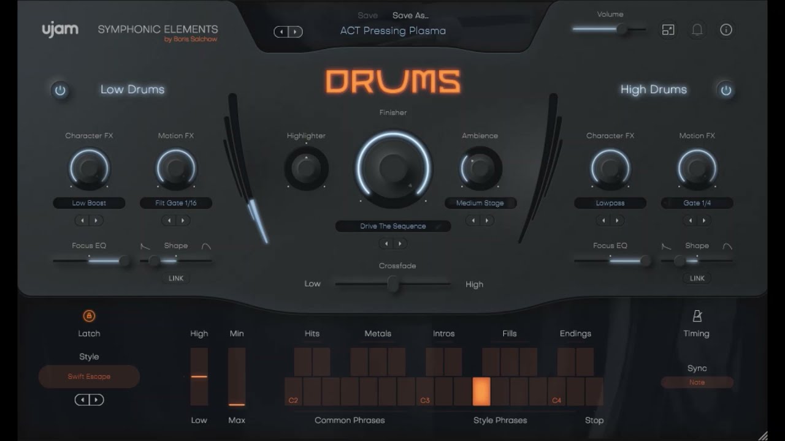
Task: Click the Save As button
Action: [x=410, y=15]
